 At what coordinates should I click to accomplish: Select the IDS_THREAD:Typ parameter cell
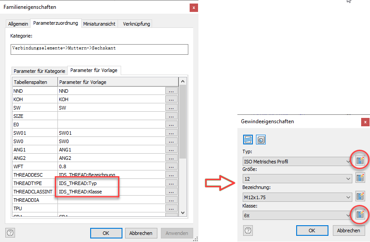coord(111,183)
